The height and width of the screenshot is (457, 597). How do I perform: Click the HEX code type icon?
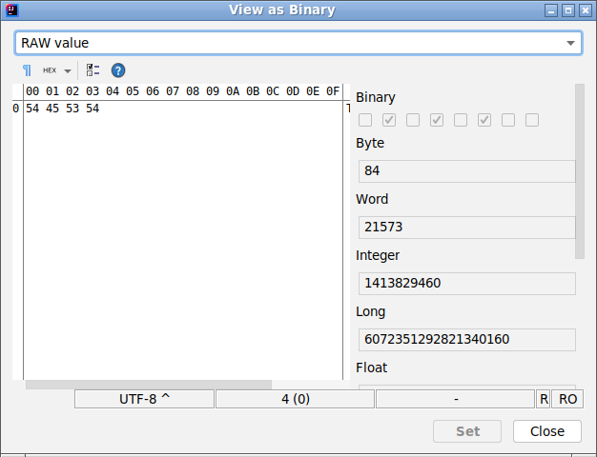pos(50,70)
